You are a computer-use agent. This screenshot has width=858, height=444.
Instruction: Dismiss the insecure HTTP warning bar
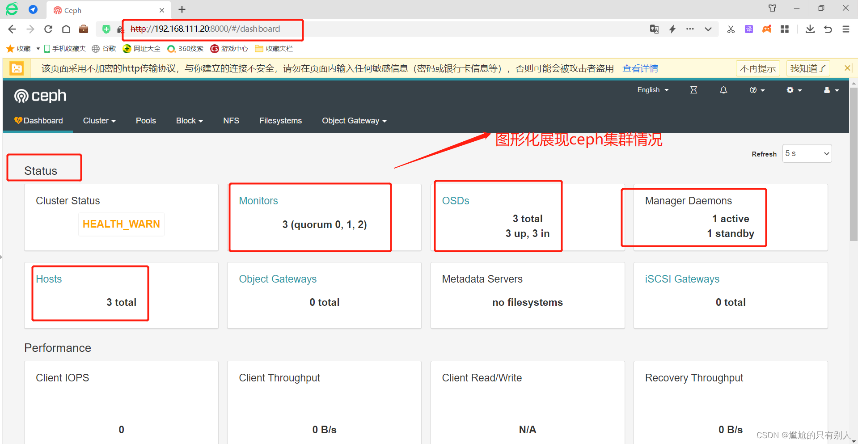pyautogui.click(x=847, y=68)
